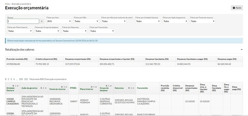
Task: Toggle sort arrow on Ação do governo column
Action: pos(46,88)
